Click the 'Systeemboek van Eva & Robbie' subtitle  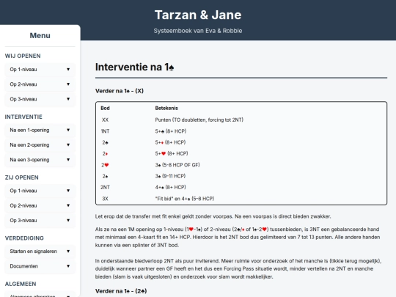198,31
